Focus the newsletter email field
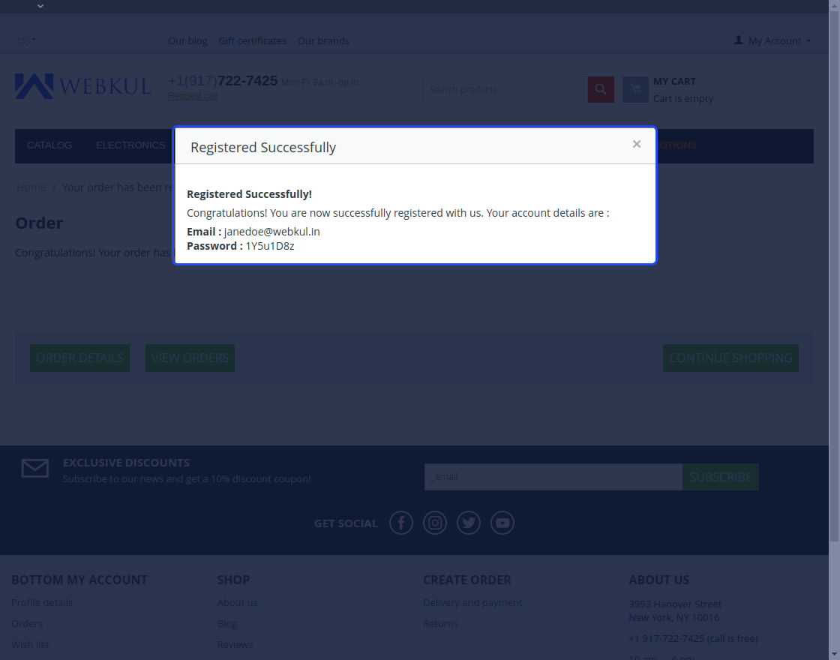 (553, 477)
